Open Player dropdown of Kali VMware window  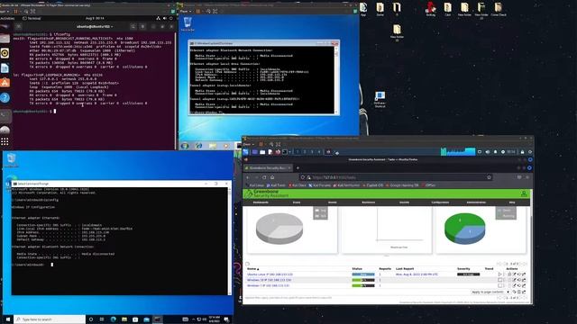[249, 144]
